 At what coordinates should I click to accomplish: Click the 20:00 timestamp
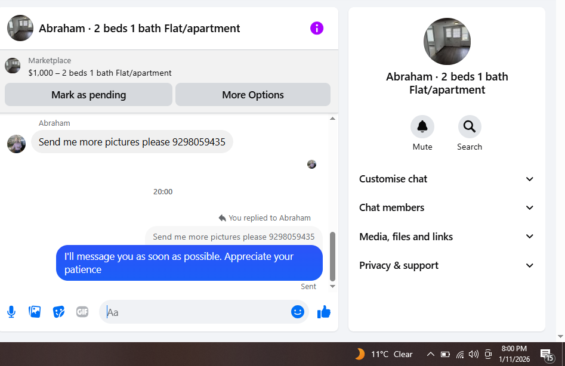163,192
